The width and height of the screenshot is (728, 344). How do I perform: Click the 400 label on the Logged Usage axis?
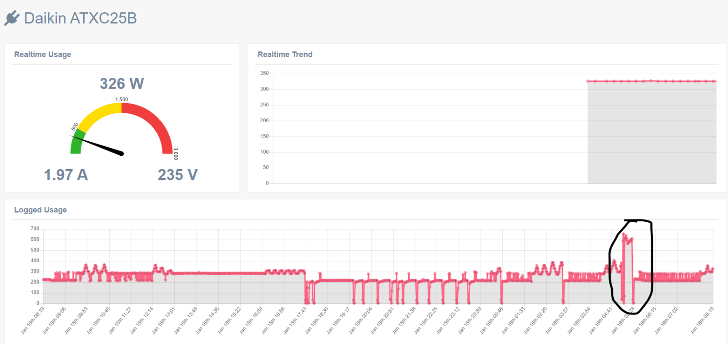point(35,260)
